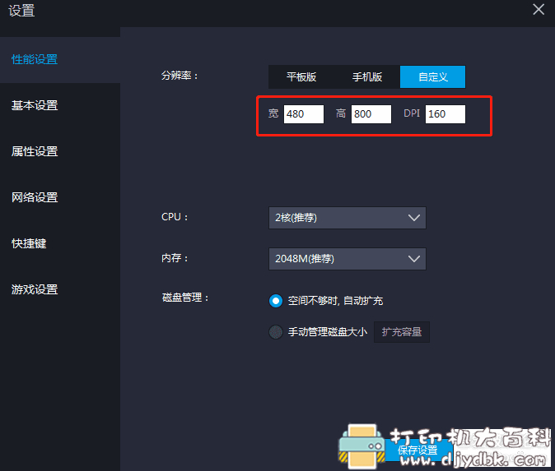Open 基本设置 section

[35, 105]
